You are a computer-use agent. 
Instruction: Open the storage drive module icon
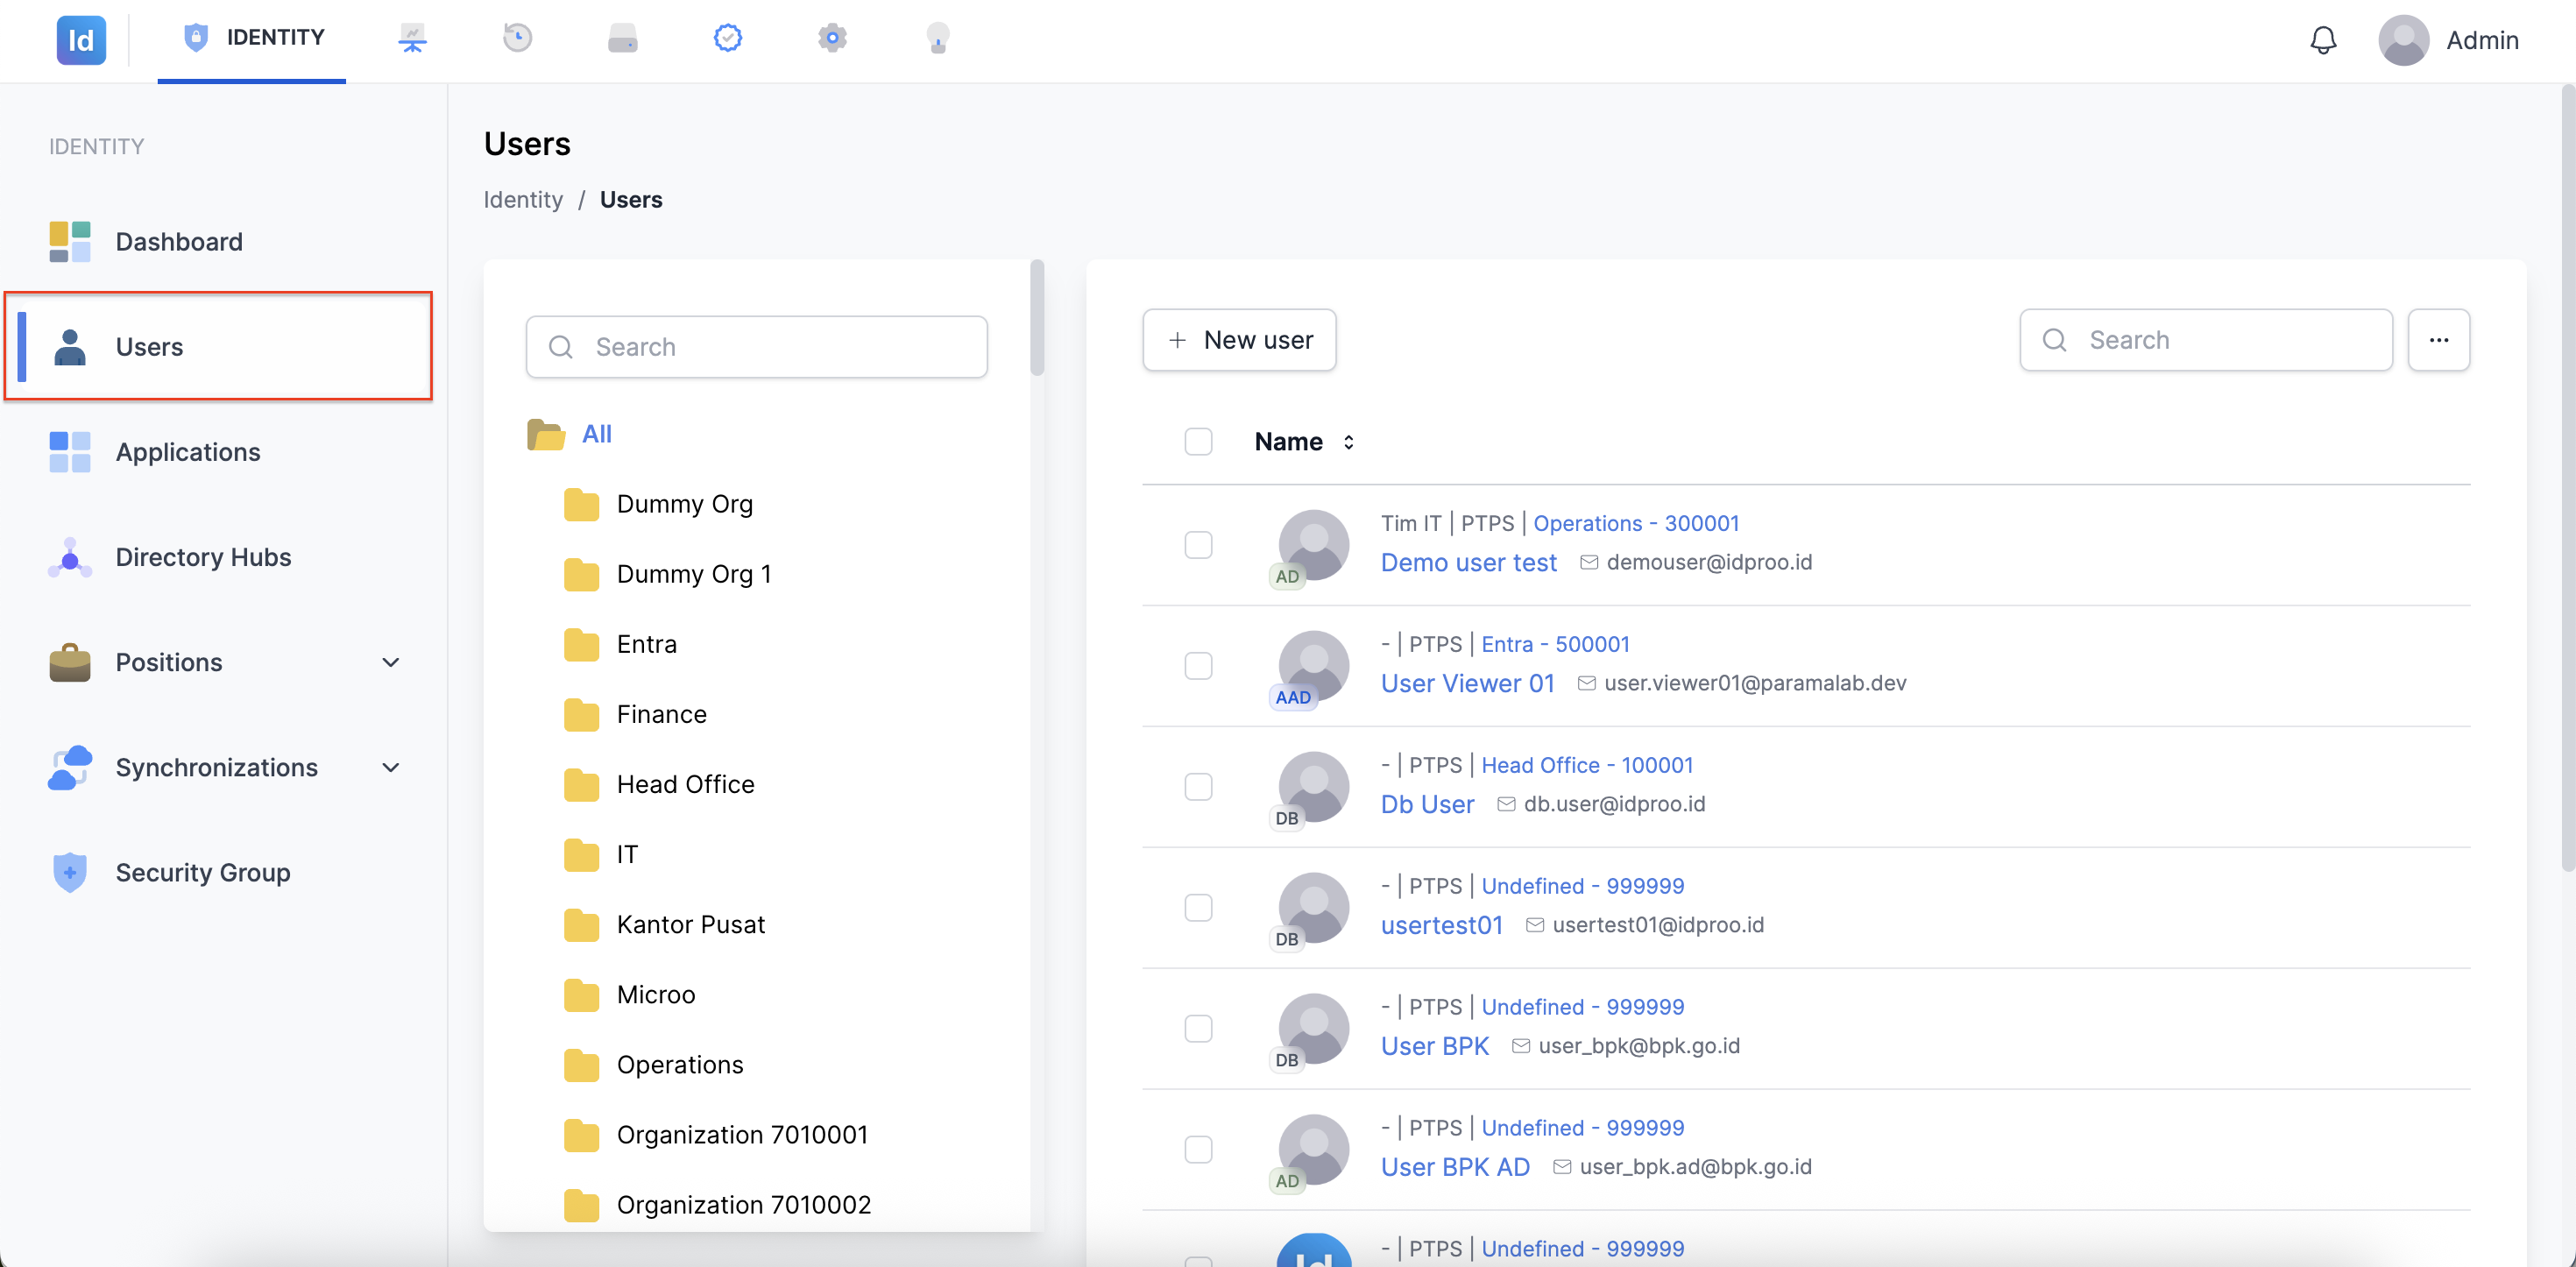(622, 38)
